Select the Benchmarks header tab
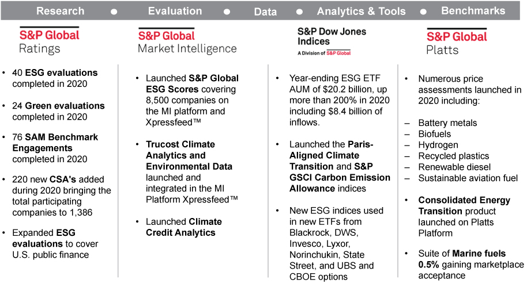This screenshot has height=283, width=527. [x=473, y=11]
